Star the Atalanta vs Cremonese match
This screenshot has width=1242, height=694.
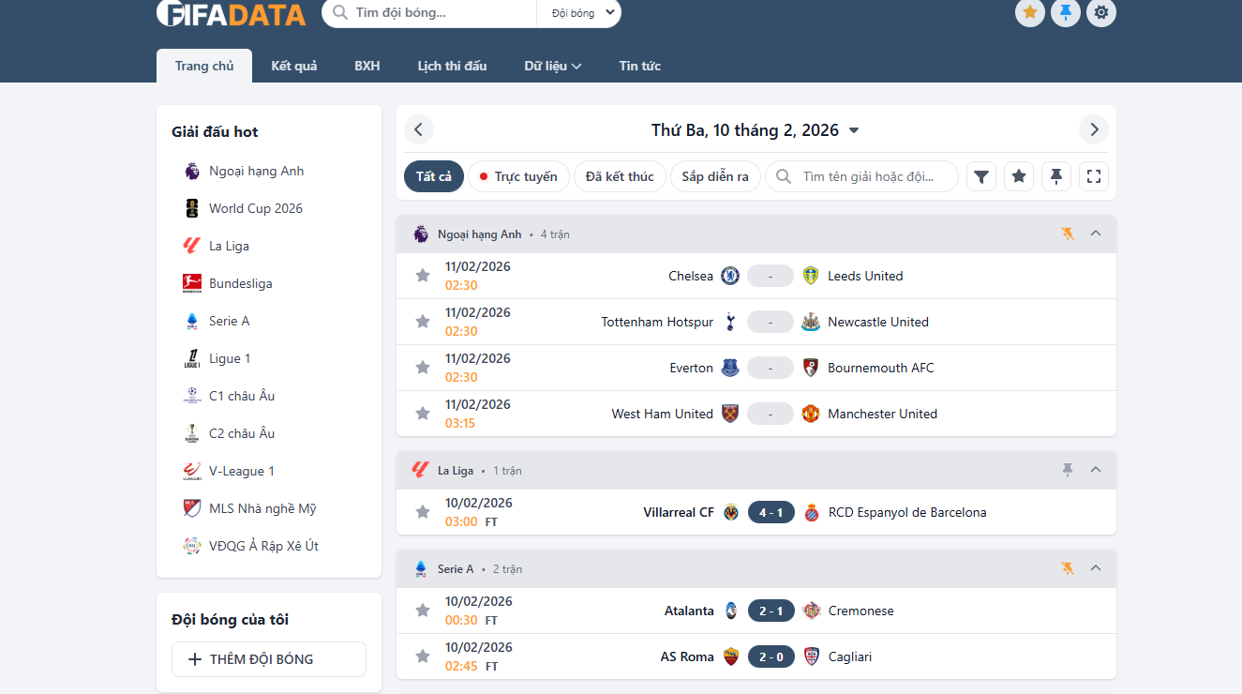pyautogui.click(x=423, y=611)
